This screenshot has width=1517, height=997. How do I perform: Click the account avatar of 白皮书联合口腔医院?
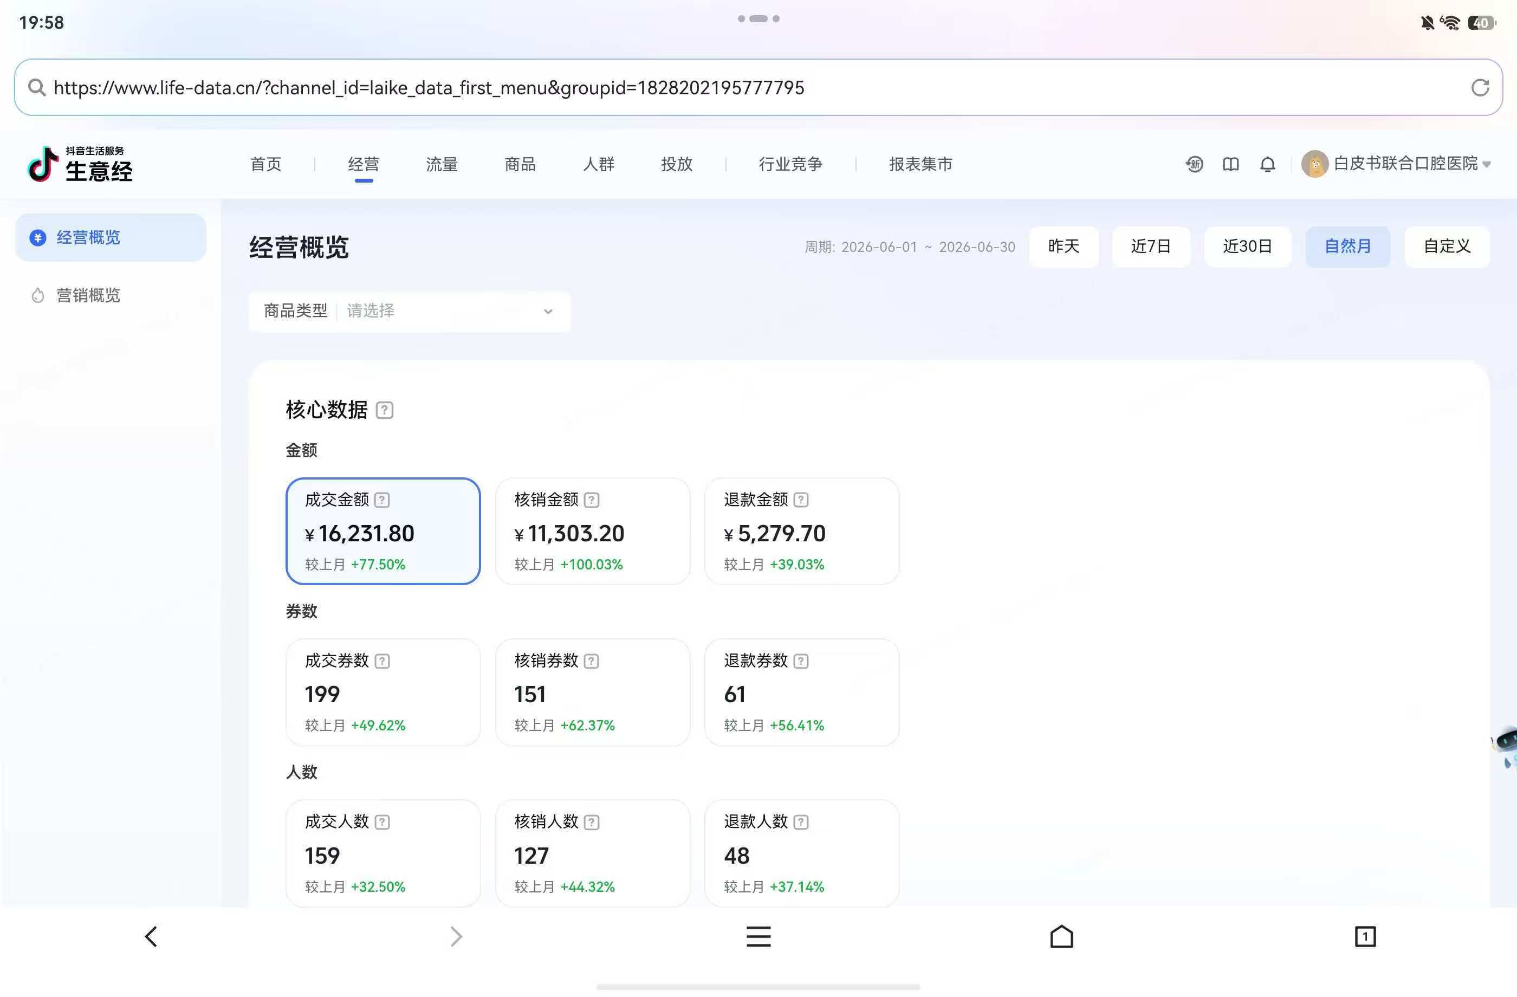pos(1314,164)
